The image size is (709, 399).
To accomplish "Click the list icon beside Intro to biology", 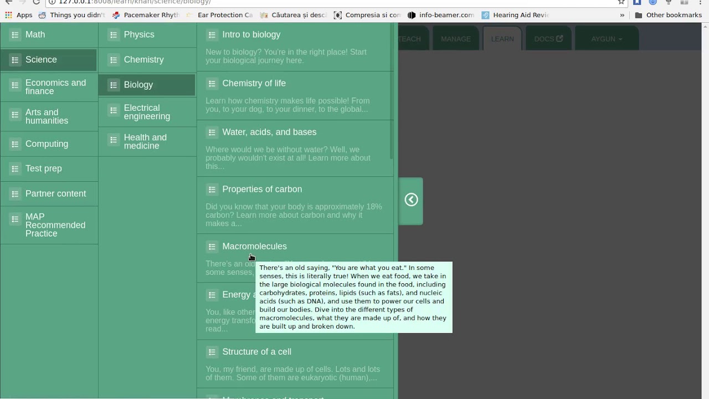I will click(x=212, y=35).
